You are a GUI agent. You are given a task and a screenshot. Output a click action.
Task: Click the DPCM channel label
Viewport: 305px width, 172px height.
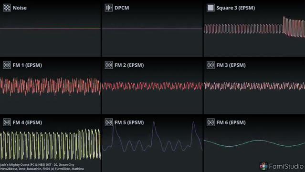click(x=122, y=8)
